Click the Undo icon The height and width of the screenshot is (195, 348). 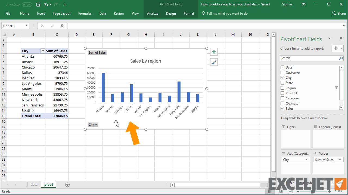[46, 4]
